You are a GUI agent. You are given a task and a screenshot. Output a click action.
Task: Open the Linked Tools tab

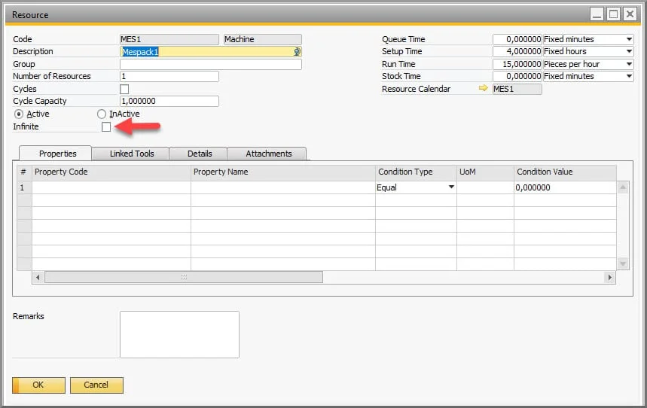pyautogui.click(x=131, y=154)
